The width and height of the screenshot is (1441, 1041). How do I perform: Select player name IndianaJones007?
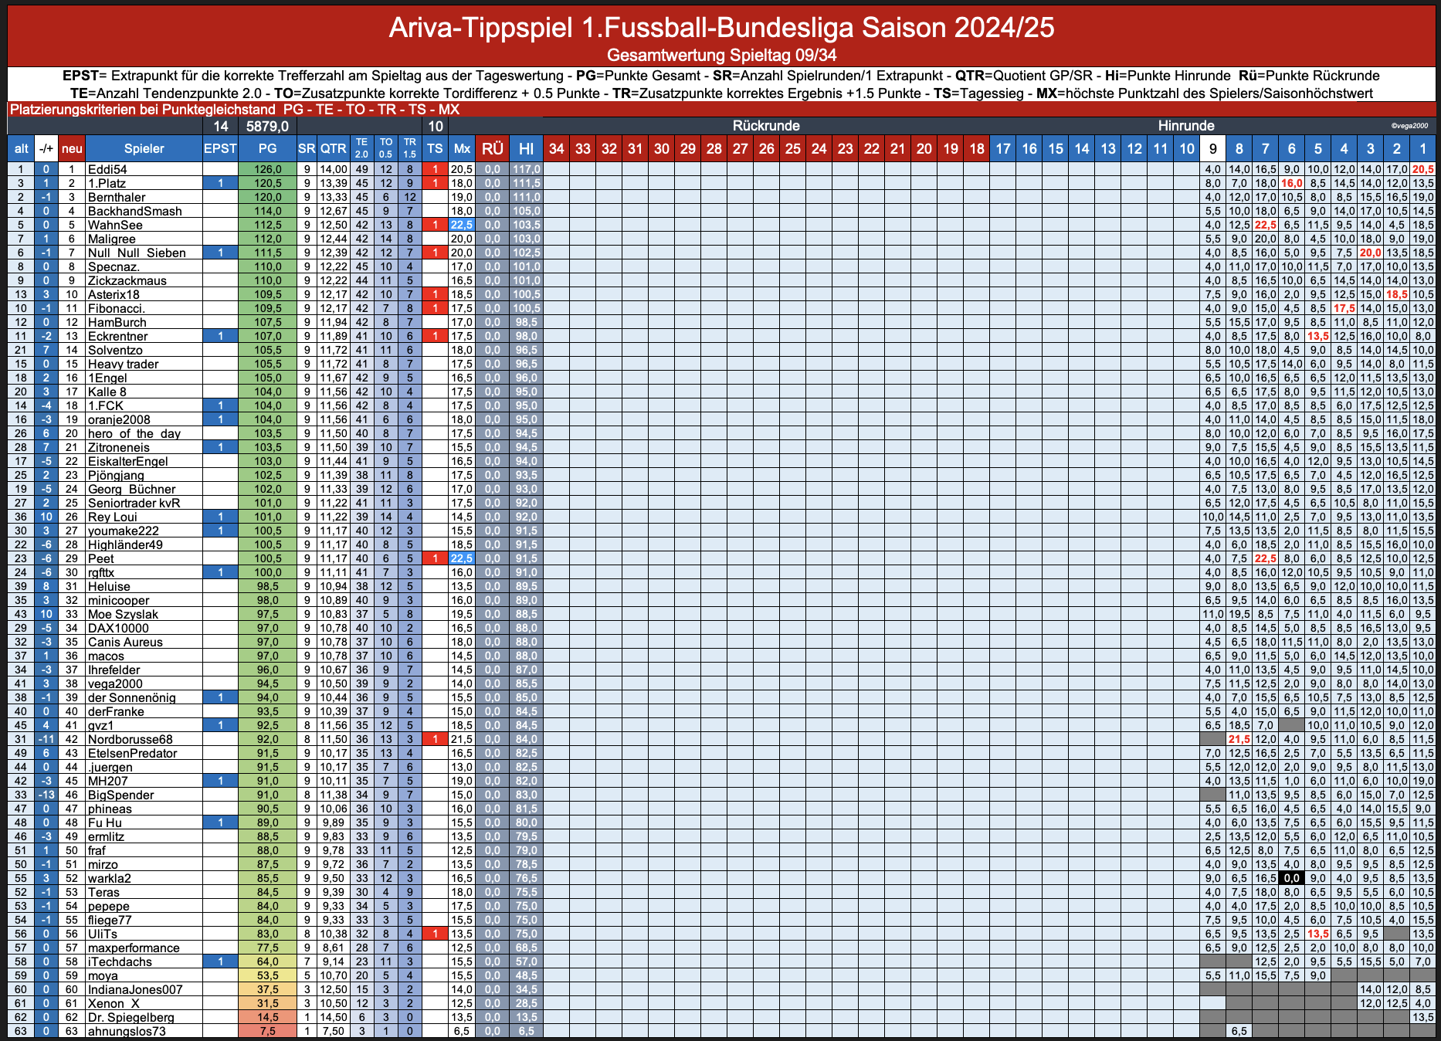click(135, 989)
